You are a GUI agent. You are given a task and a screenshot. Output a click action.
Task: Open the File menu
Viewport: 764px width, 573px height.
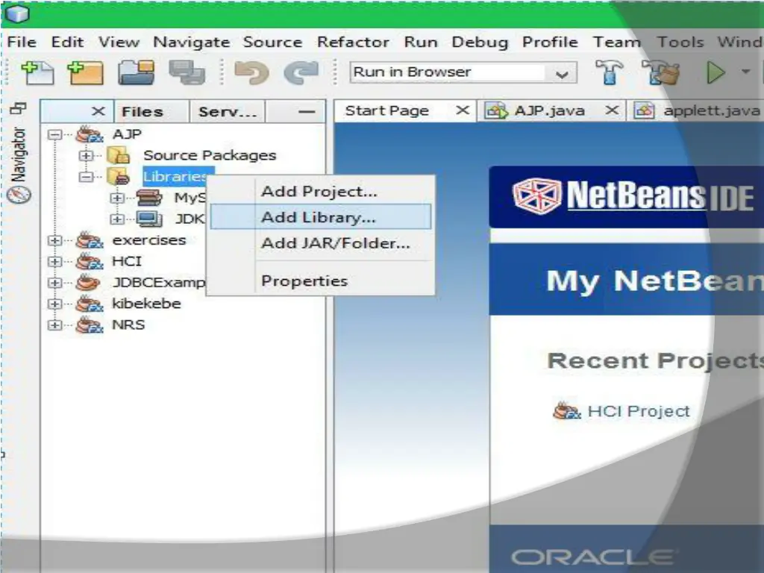22,42
